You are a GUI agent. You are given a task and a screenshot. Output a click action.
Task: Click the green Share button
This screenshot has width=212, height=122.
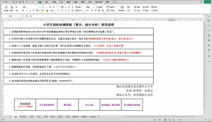tap(208, 2)
